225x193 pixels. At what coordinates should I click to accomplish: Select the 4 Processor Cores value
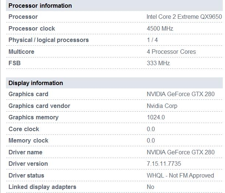171,52
